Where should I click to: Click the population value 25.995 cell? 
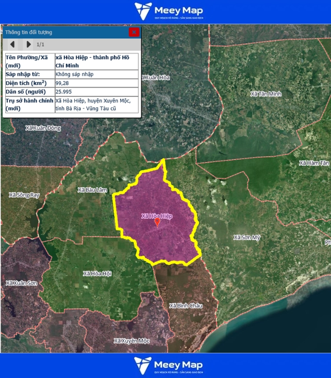[96, 91]
